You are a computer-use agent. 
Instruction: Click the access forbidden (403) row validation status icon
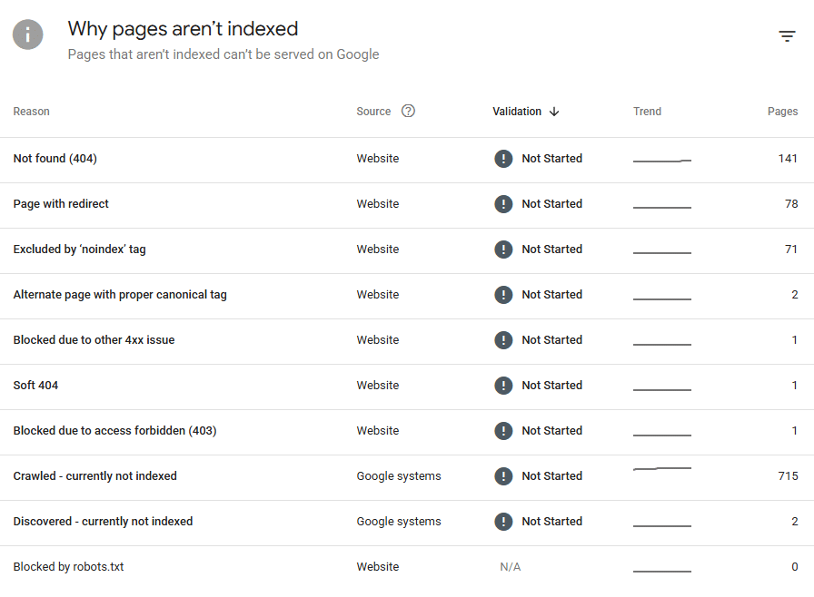[x=503, y=431]
